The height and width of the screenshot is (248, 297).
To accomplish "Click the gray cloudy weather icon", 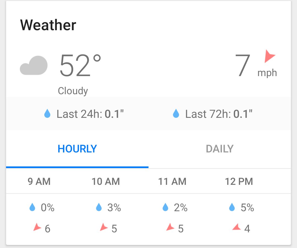I will [x=34, y=65].
